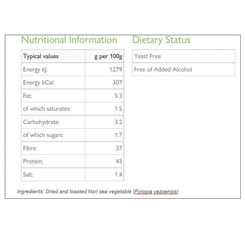The width and height of the screenshot is (245, 233).
Task: Click the 'of which saturates' label
Action: click(x=47, y=109)
